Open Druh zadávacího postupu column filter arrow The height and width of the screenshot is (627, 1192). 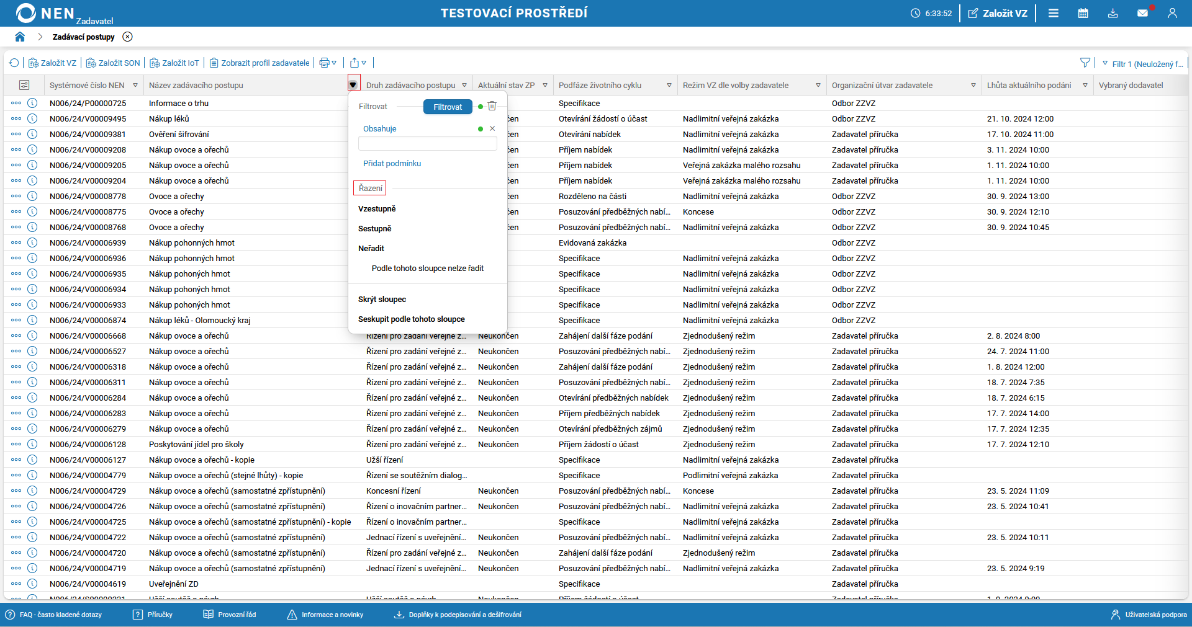[464, 85]
